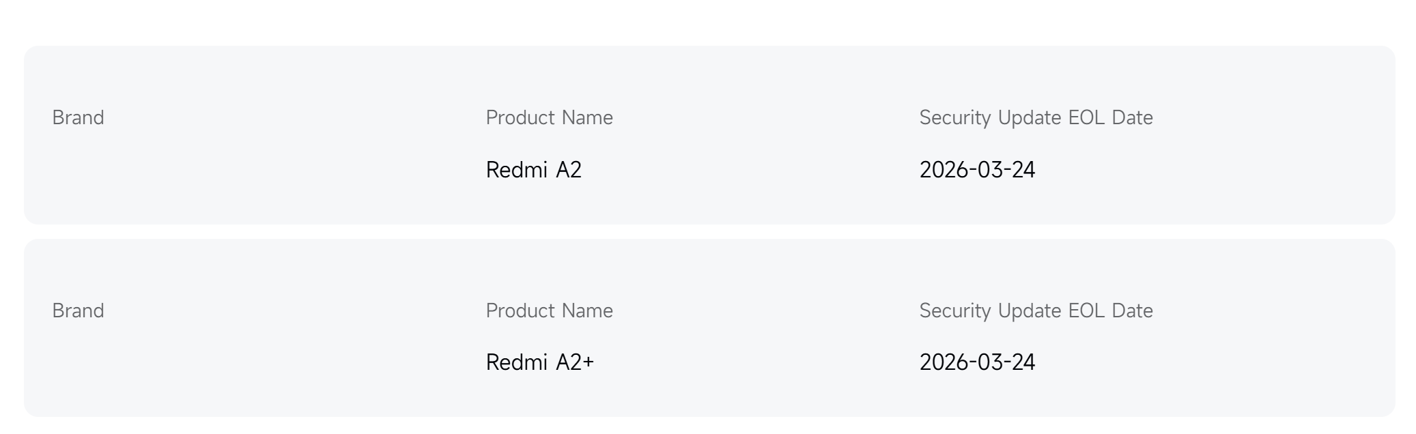
Task: Click the Brand label in second card
Action: [78, 311]
